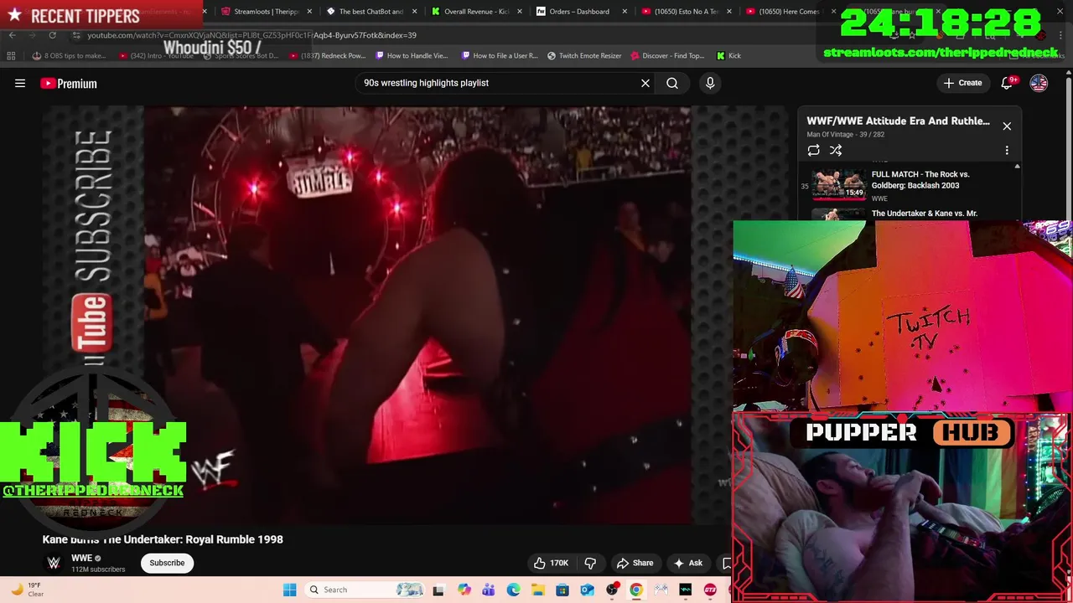Open (1837) Redneck Pow... bookmark

(x=328, y=56)
